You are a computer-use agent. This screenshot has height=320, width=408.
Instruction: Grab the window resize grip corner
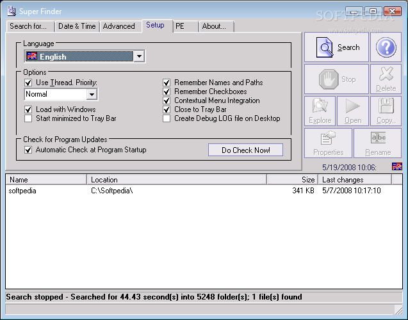pyautogui.click(x=398, y=310)
